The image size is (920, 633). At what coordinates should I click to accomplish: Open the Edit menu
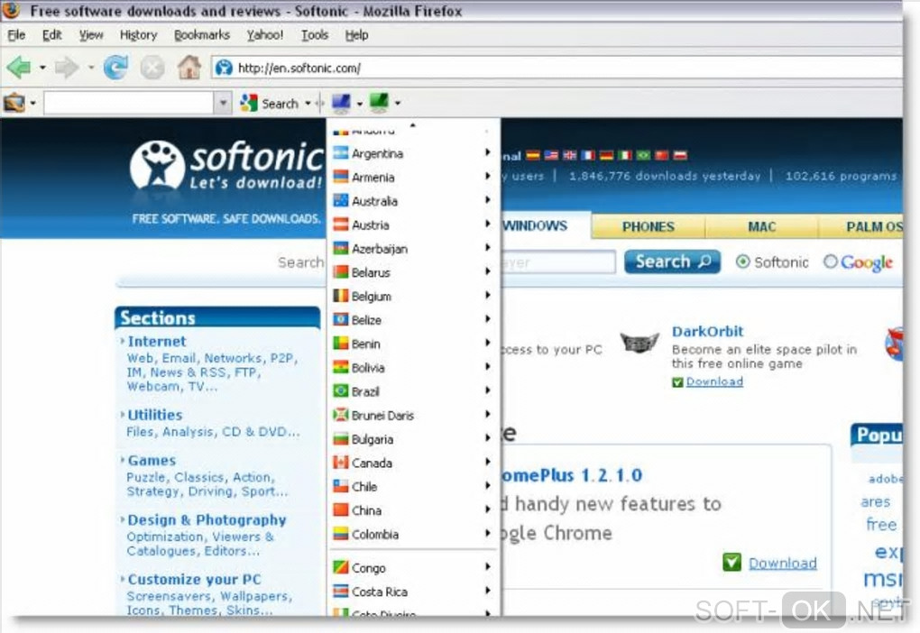[51, 34]
